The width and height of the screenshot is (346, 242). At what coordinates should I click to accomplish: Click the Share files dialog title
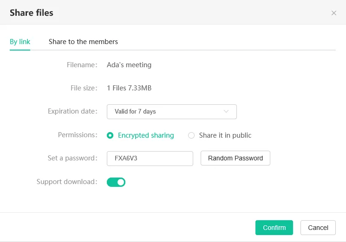(x=32, y=13)
